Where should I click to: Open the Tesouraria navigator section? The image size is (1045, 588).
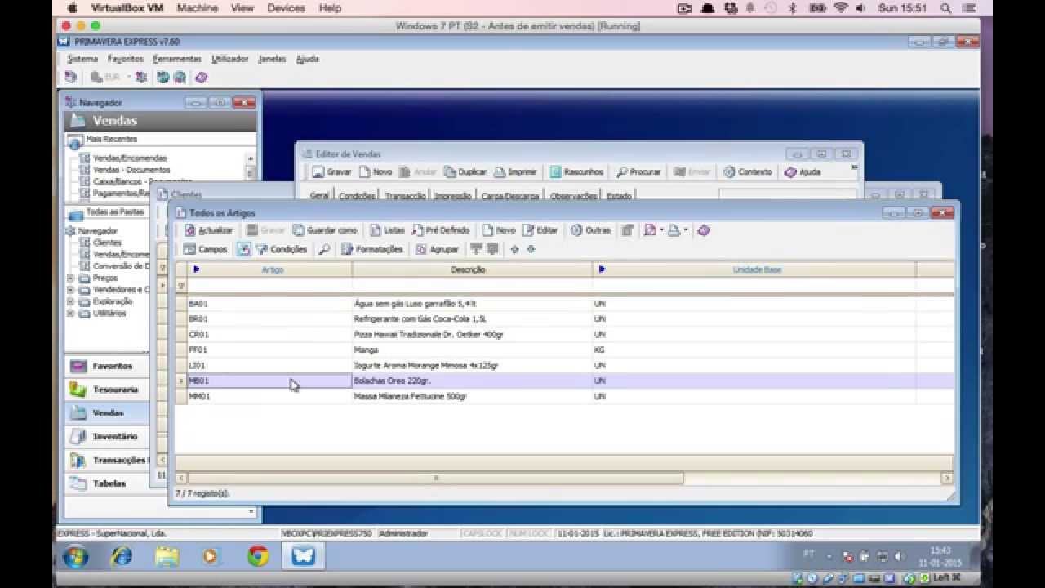[106, 390]
